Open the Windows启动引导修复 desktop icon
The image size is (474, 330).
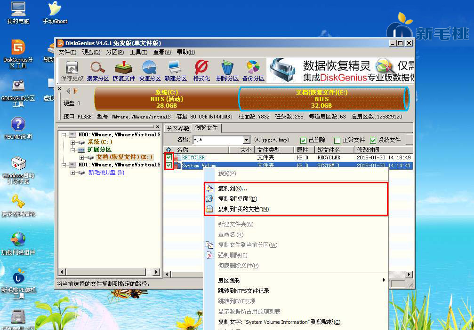pos(18,170)
